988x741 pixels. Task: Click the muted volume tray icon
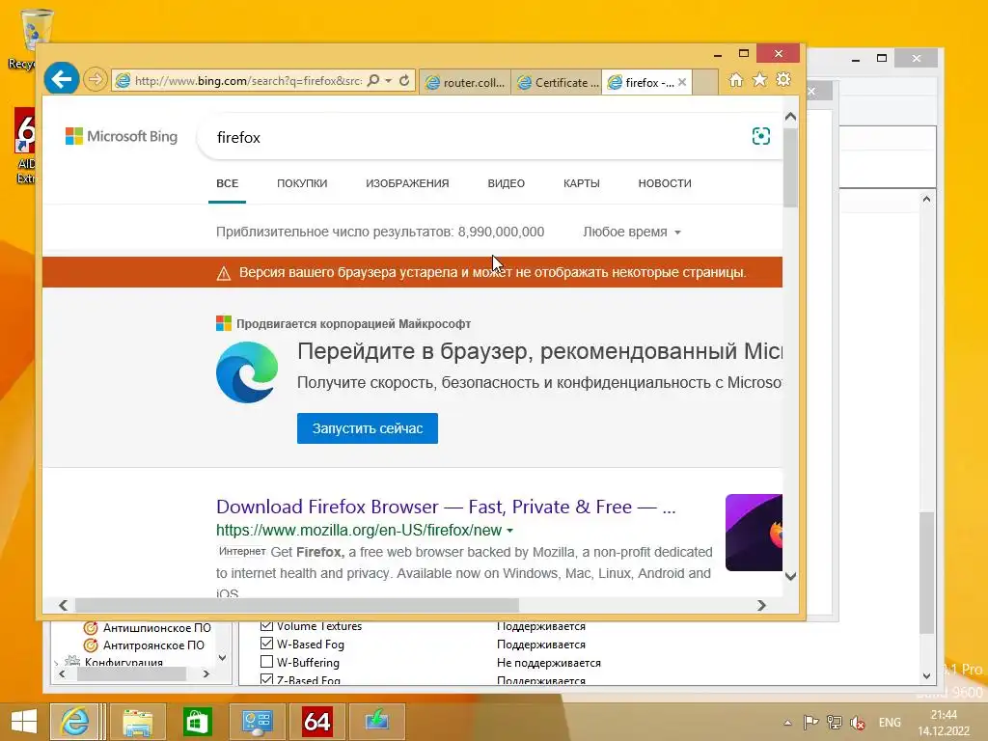[858, 723]
